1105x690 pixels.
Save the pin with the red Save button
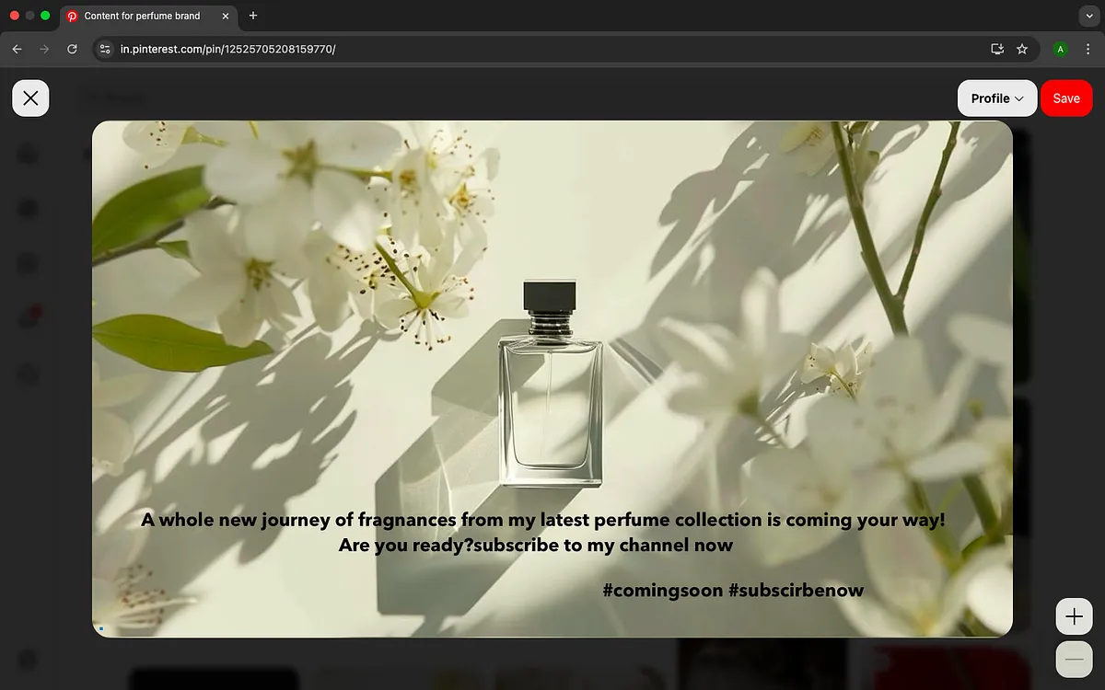coord(1065,98)
